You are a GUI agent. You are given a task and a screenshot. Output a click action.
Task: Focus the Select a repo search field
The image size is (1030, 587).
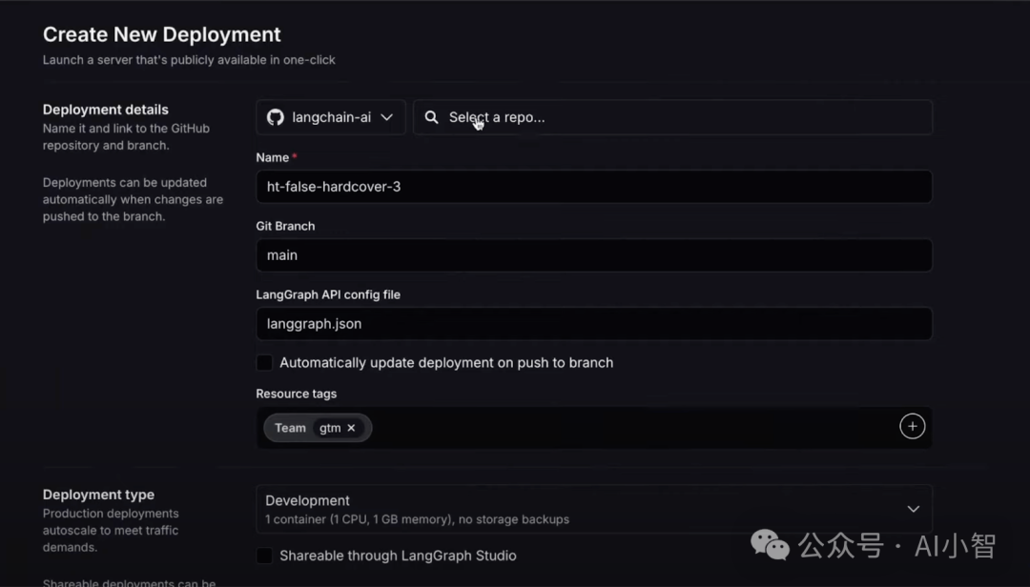(x=672, y=117)
